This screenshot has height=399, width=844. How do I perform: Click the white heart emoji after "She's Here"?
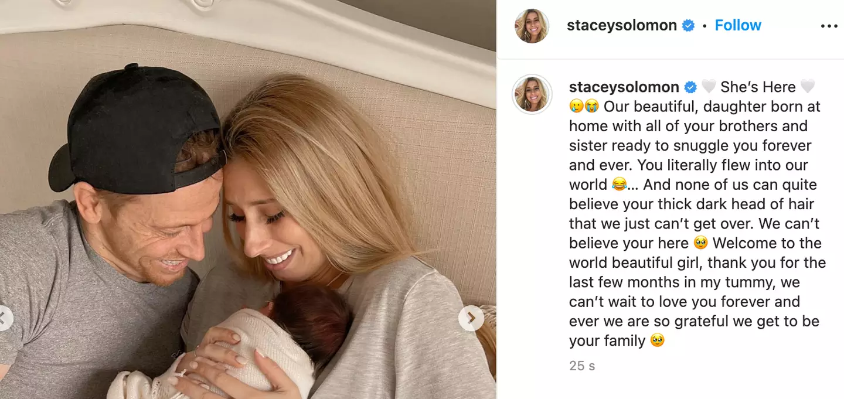click(808, 87)
